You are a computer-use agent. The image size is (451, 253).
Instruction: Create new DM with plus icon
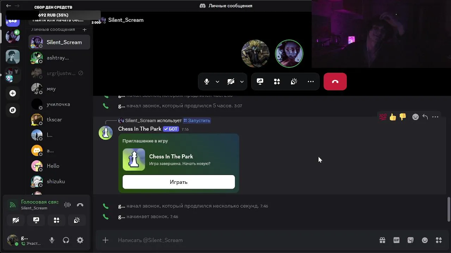point(85,30)
